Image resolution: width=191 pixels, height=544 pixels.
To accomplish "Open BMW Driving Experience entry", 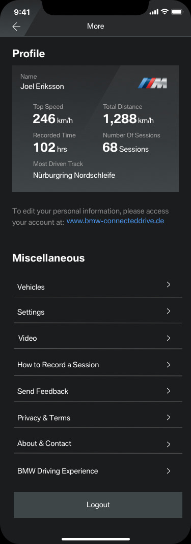I will point(98,471).
